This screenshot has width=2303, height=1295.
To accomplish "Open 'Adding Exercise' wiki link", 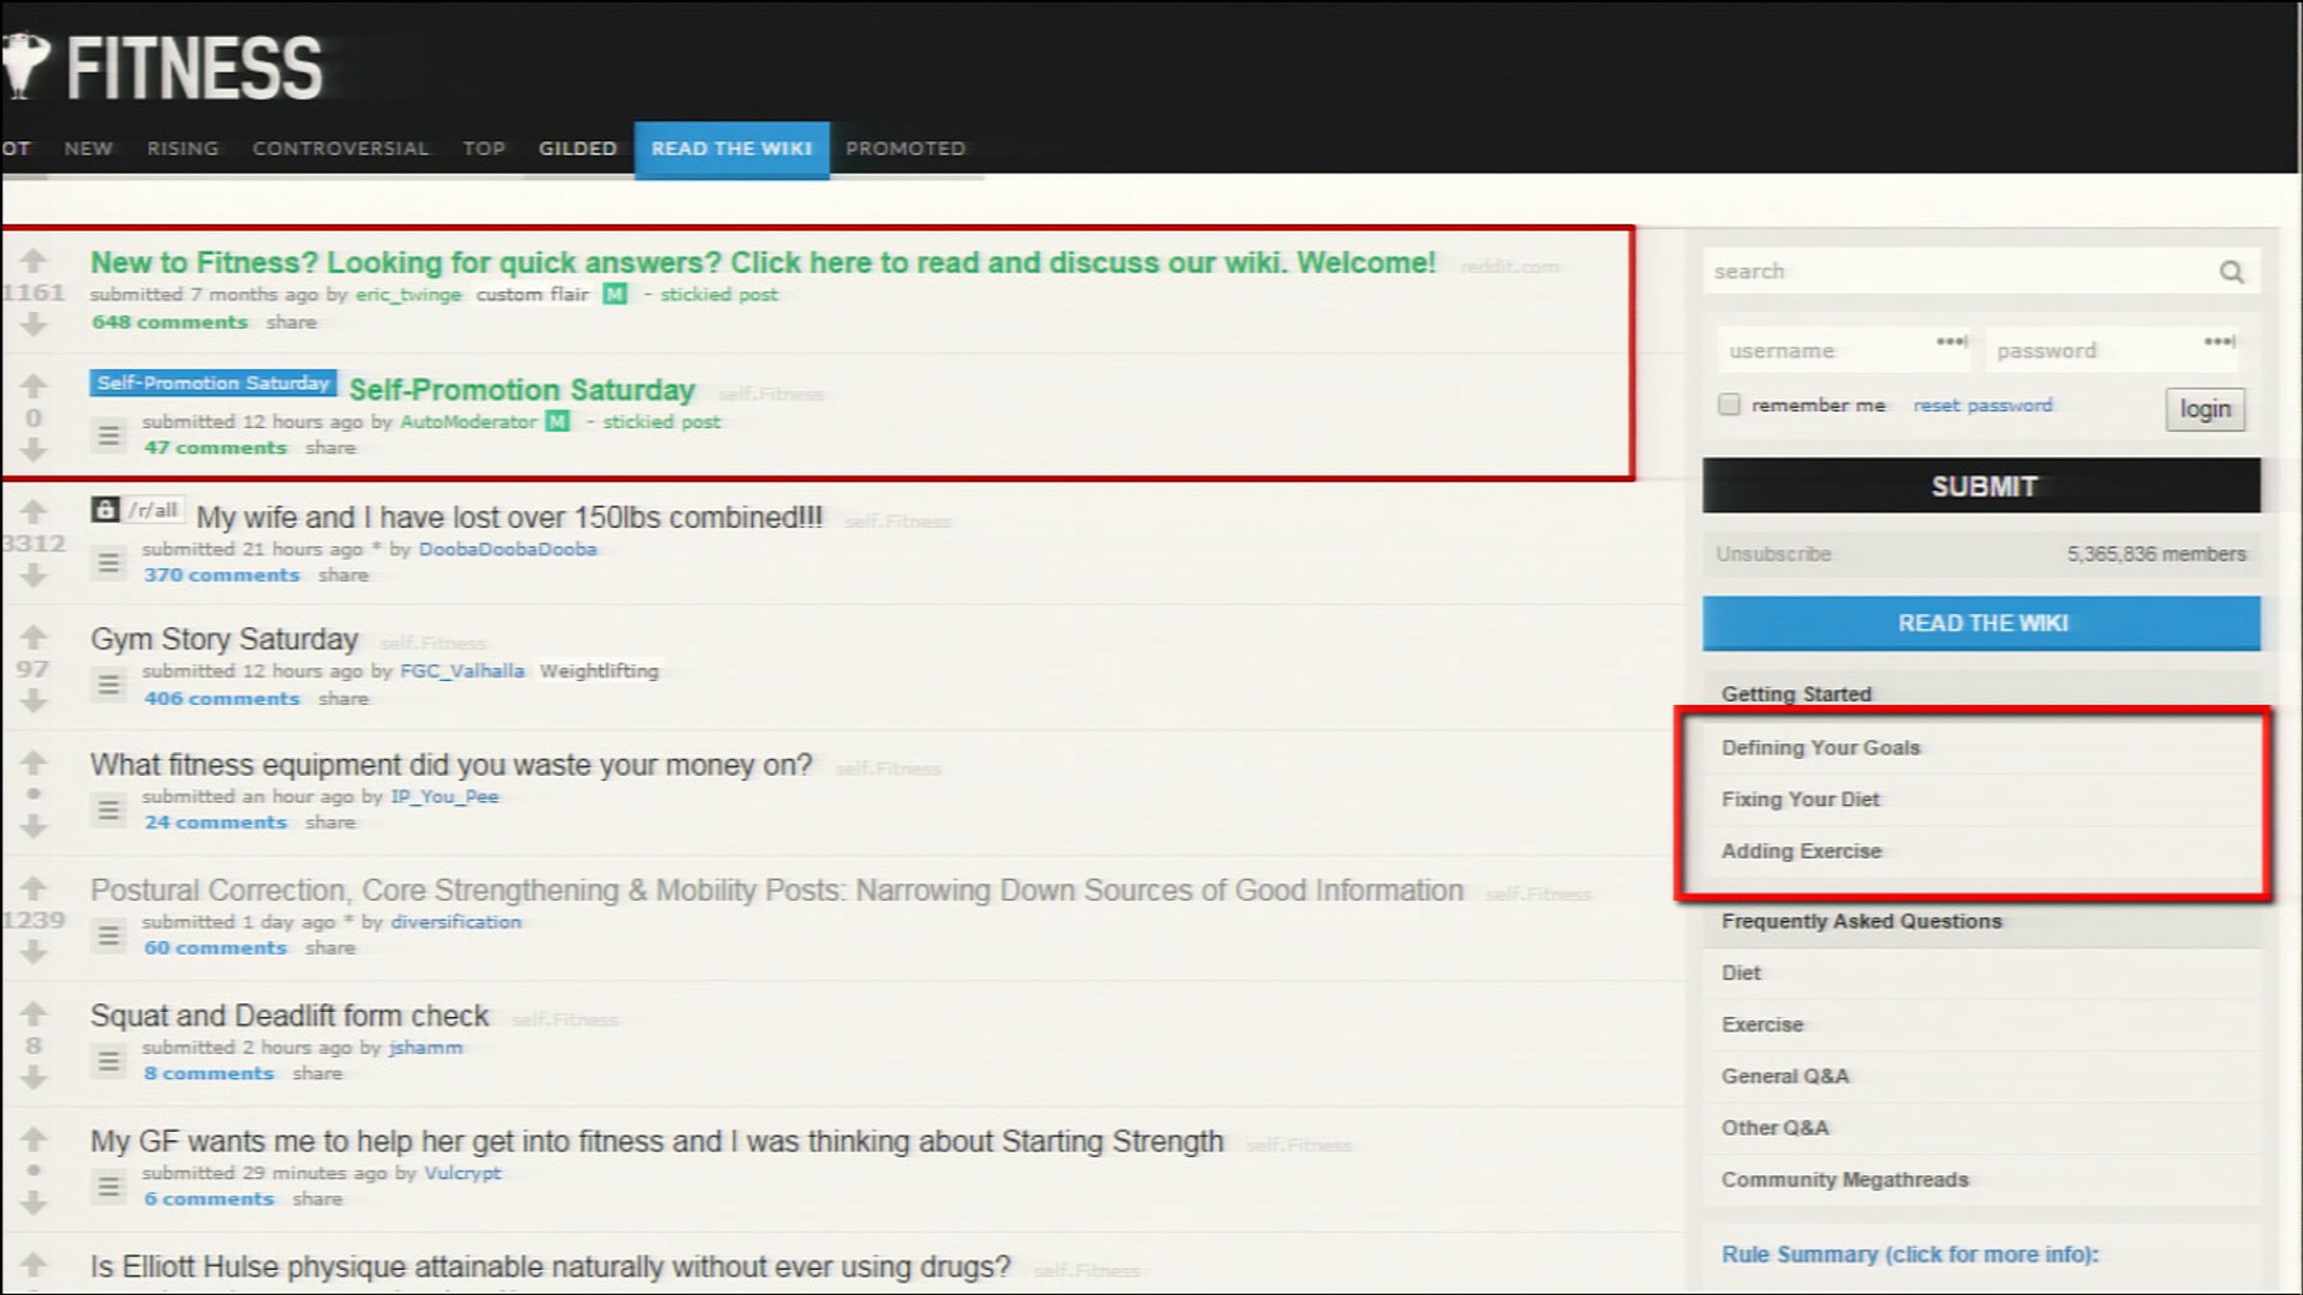I will 1801,852.
